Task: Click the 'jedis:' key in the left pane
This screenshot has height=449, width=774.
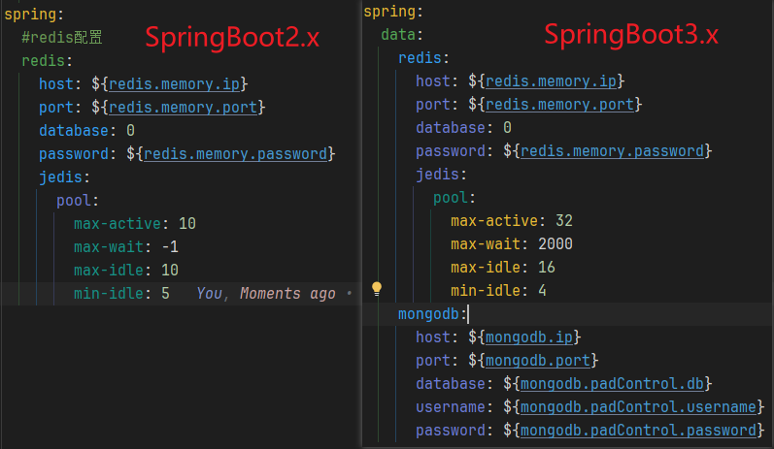Action: coord(64,177)
